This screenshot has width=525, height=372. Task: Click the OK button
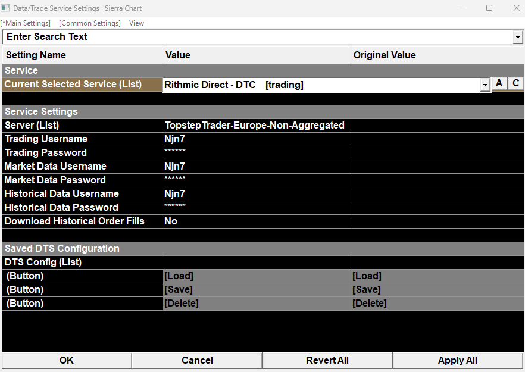point(67,360)
